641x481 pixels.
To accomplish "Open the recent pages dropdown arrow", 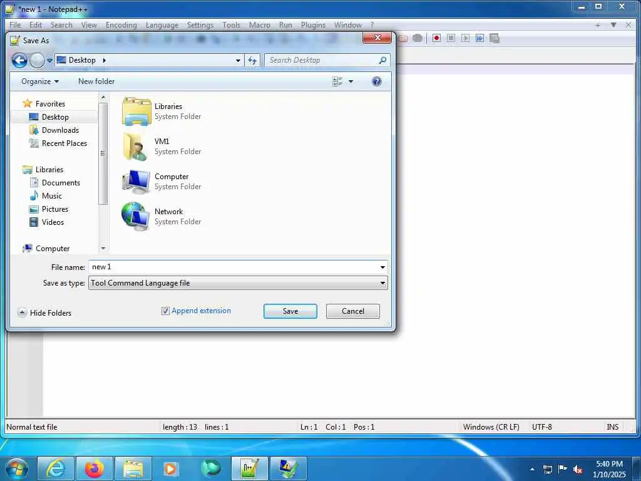I will (49, 61).
